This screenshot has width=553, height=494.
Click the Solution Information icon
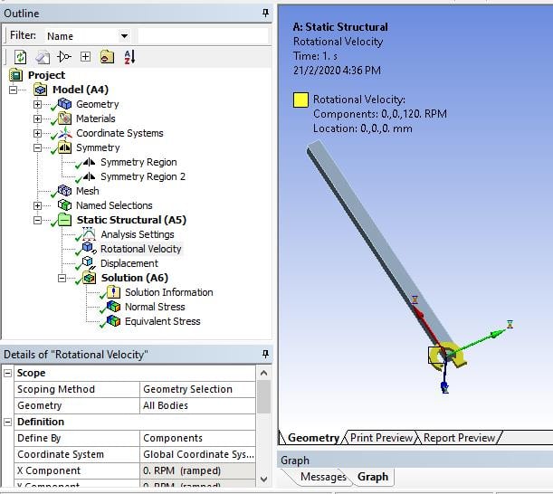click(113, 292)
